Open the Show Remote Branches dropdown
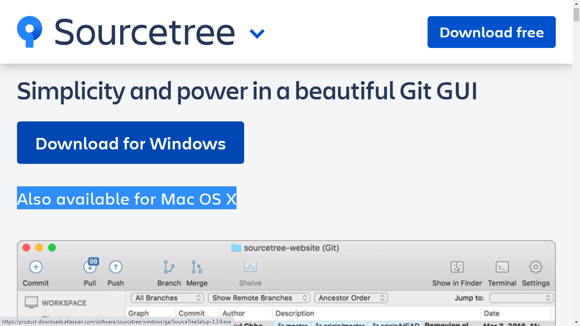580x326 pixels. [x=259, y=298]
